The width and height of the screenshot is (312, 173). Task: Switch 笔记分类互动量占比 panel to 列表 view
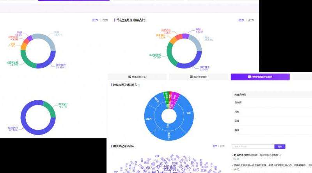pos(251,20)
